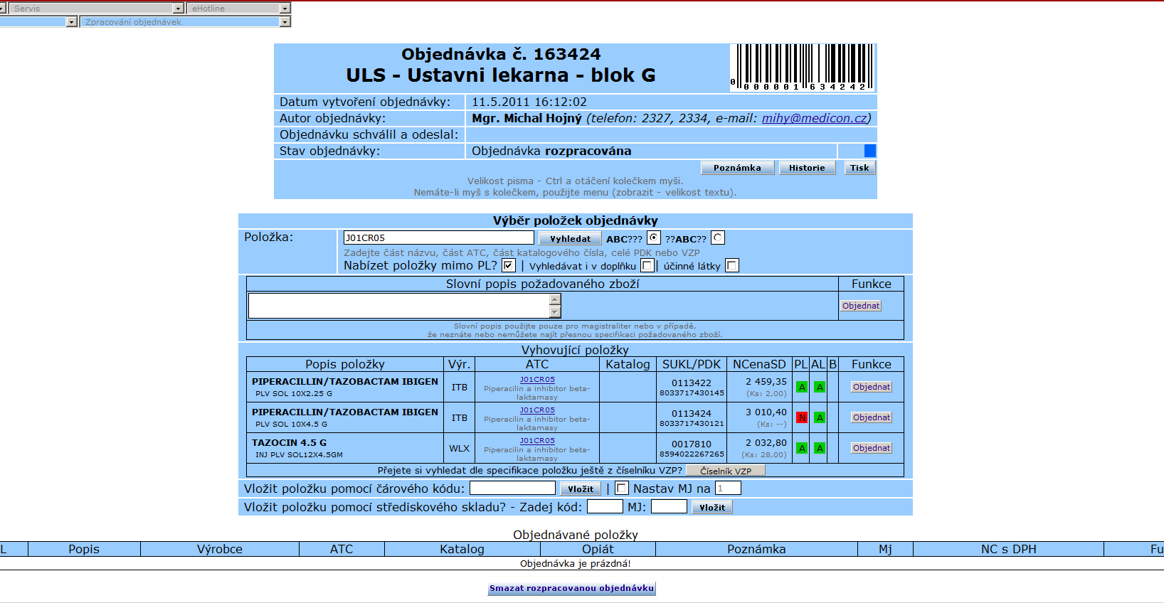Enable Vyhledávat i v doplňku checkbox
Image resolution: width=1164 pixels, height=603 pixels.
pyautogui.click(x=647, y=265)
